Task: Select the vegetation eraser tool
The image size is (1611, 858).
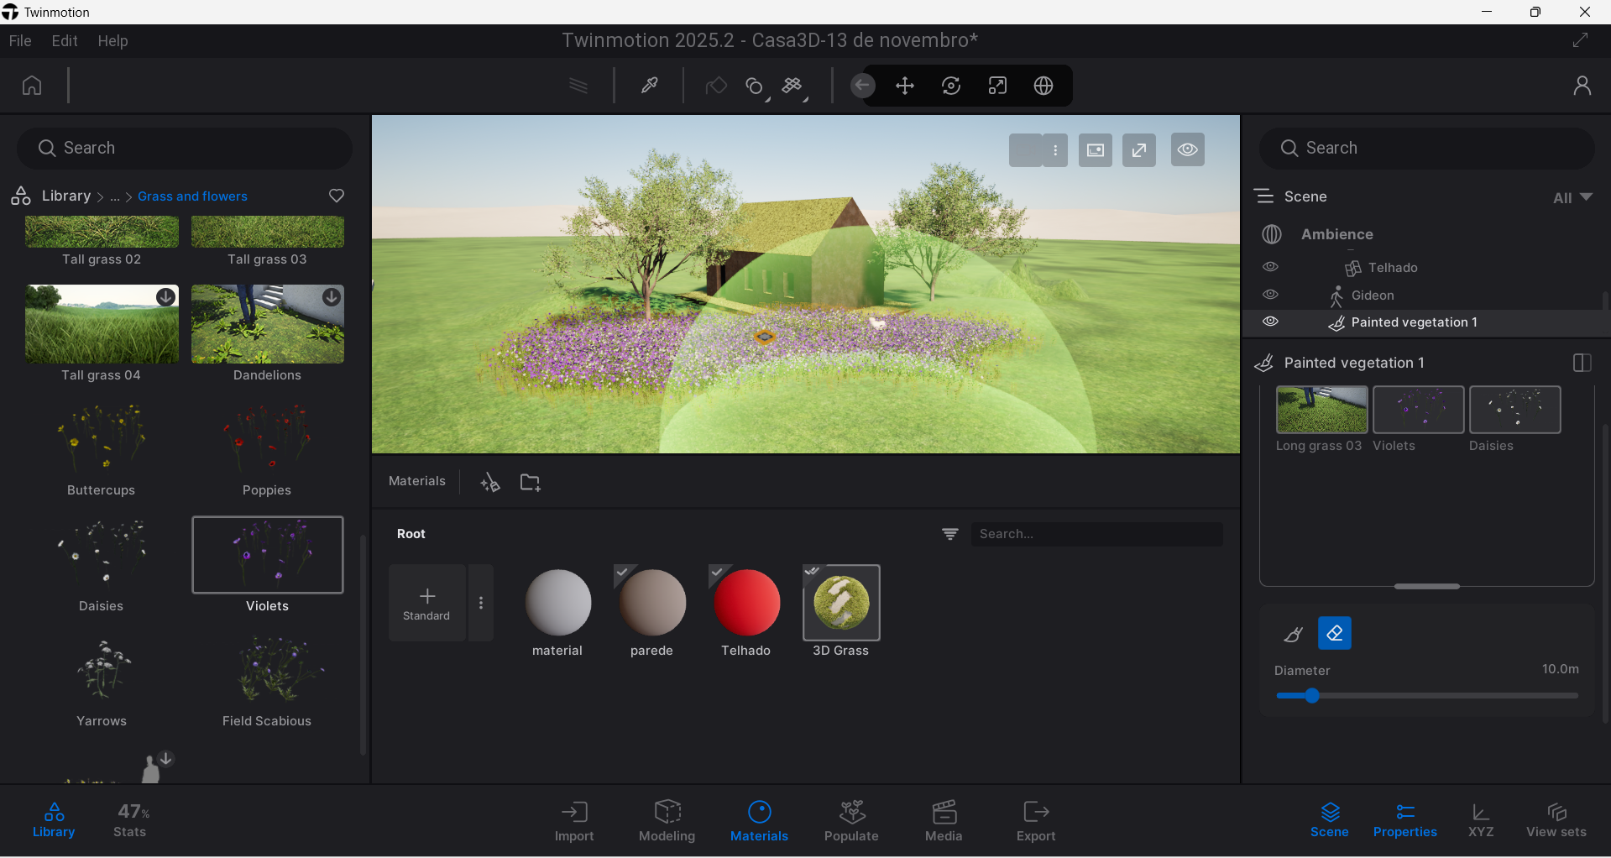Action: coord(1334,634)
